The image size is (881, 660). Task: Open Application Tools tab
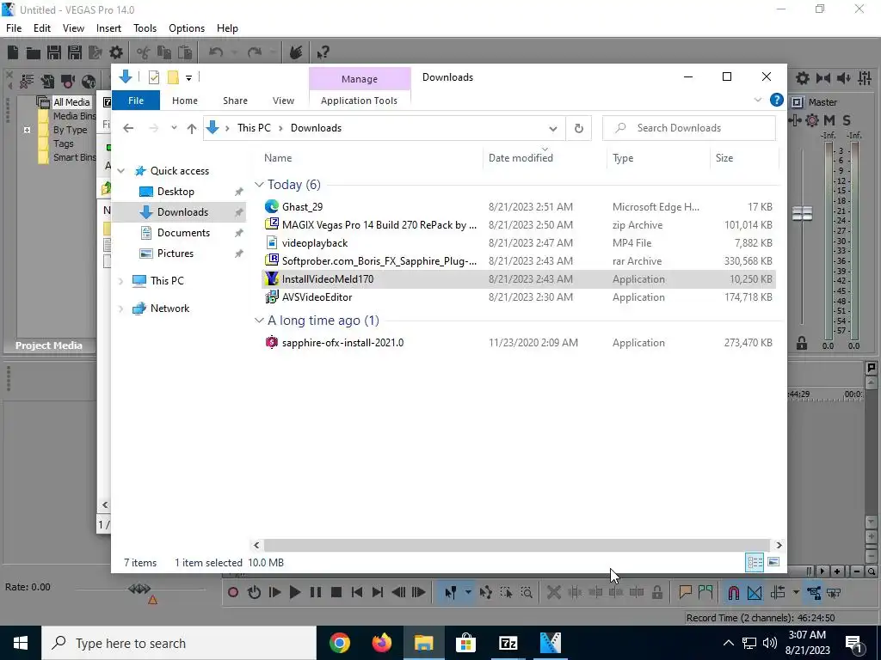click(359, 101)
